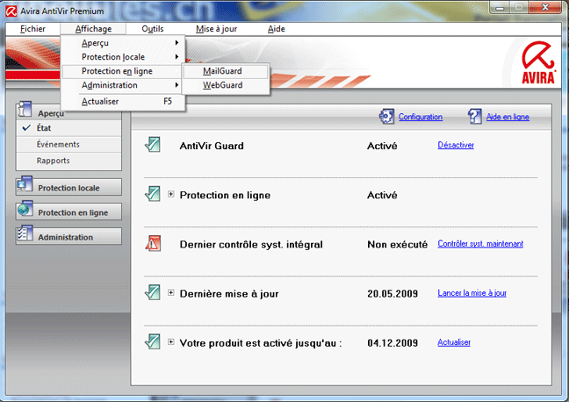Viewport: 569px width, 402px height.
Task: Click Lancer la mise à jour link
Action: 472,293
